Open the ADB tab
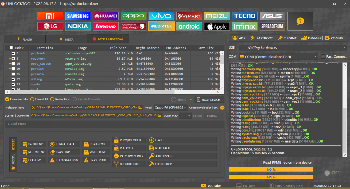Image resolution: width=350 pixels, height=189 pixels. pyautogui.click(x=239, y=38)
